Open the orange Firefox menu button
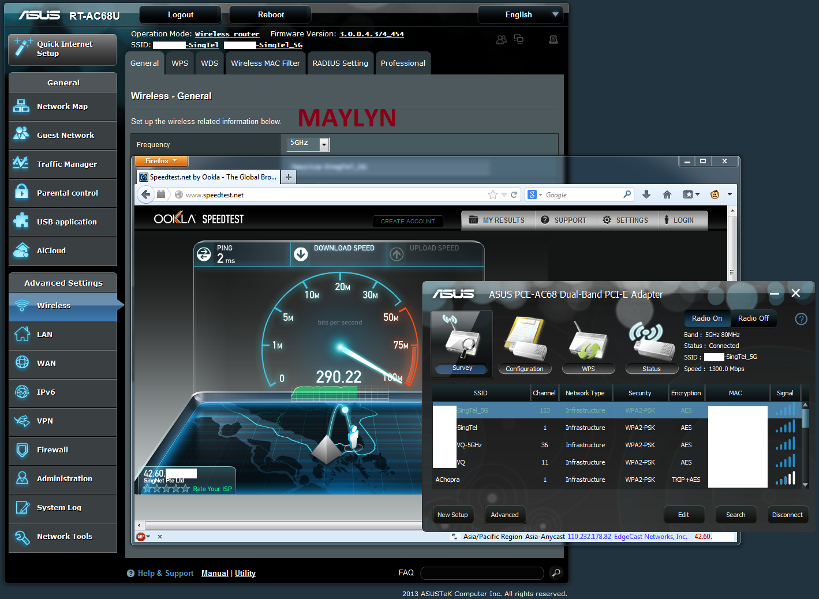 coord(160,161)
